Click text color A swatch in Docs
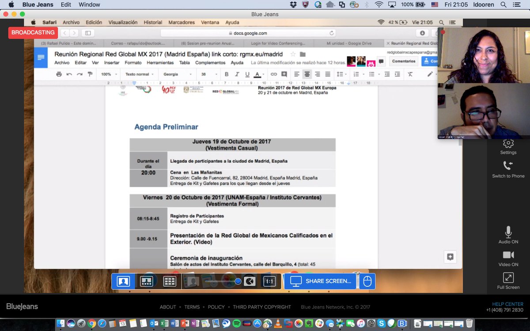Viewport: 530px width, 331px height. coord(257,74)
